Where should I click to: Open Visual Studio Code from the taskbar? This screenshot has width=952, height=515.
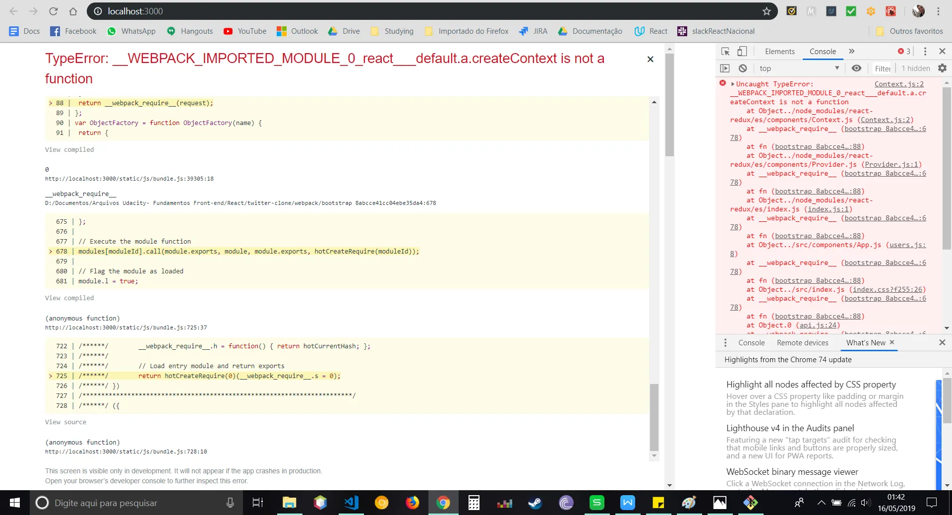point(351,503)
